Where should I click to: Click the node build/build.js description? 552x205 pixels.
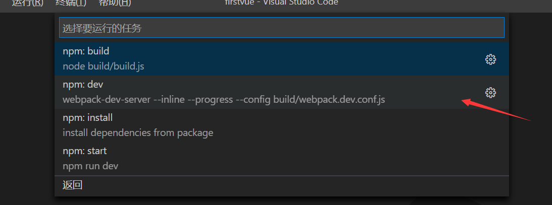click(x=103, y=66)
